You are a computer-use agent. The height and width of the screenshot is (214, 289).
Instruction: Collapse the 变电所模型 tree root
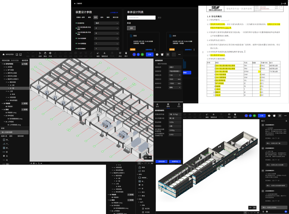(x=2, y=64)
